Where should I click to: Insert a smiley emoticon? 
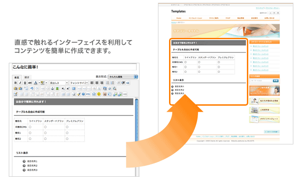(x=99, y=94)
